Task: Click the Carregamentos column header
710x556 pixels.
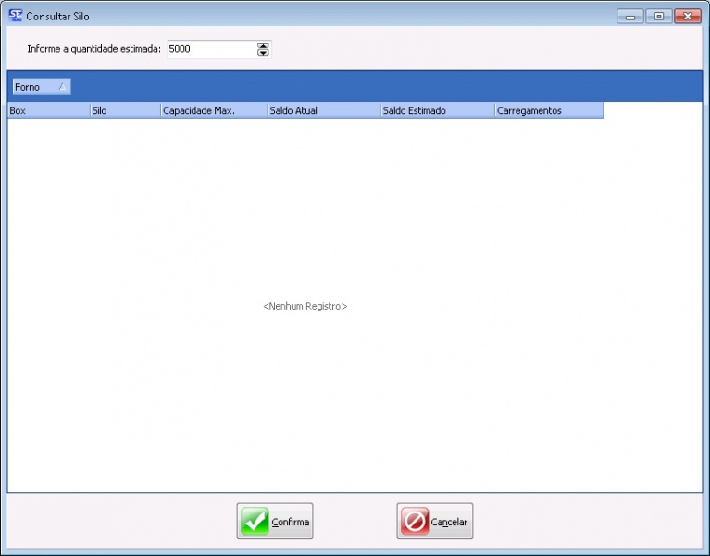Action: click(548, 110)
